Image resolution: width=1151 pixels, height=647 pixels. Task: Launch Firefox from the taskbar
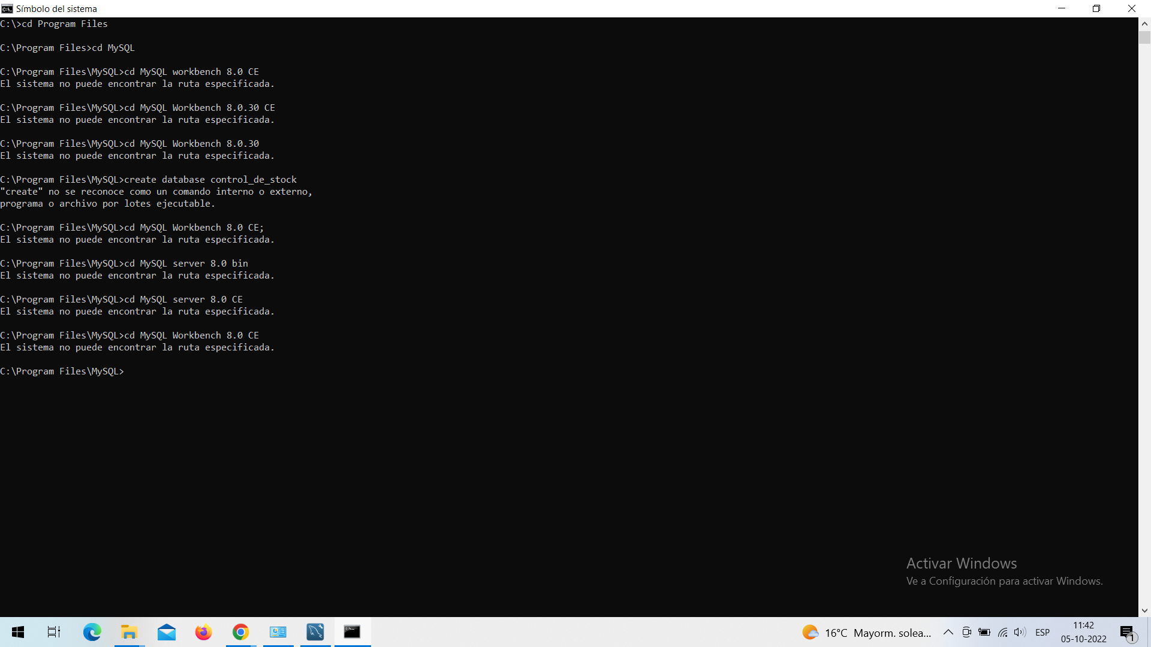pos(203,632)
